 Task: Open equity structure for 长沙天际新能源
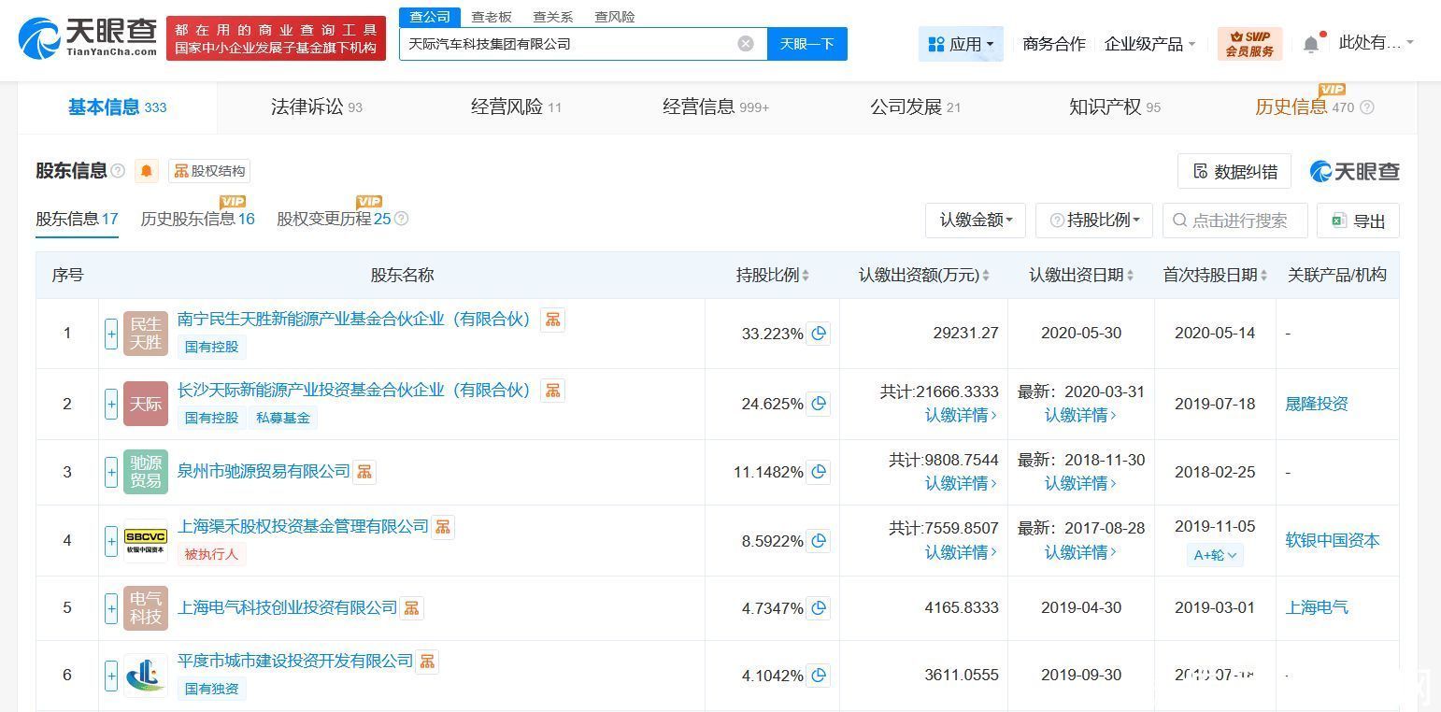click(553, 391)
